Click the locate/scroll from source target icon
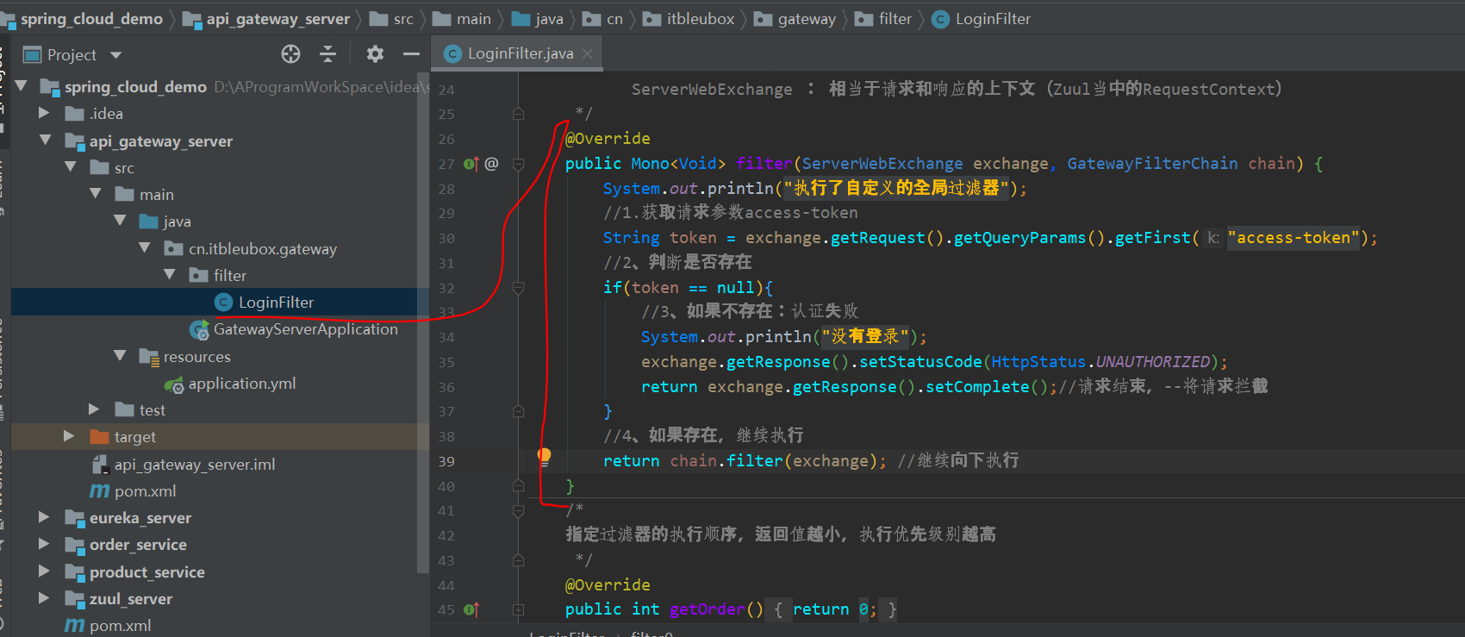The width and height of the screenshot is (1465, 637). pyautogui.click(x=291, y=54)
